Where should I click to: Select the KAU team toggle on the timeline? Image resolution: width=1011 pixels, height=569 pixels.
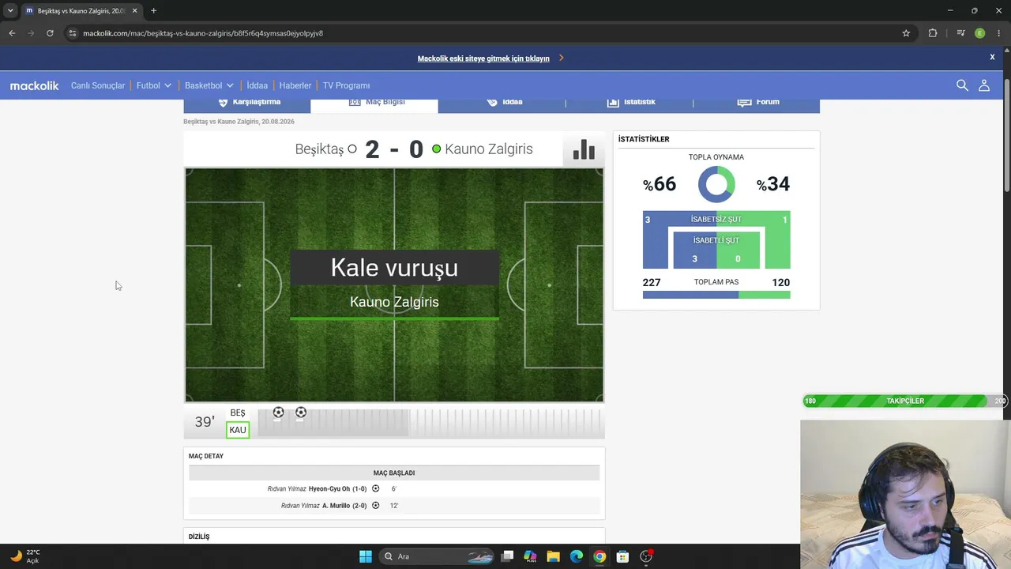point(238,430)
